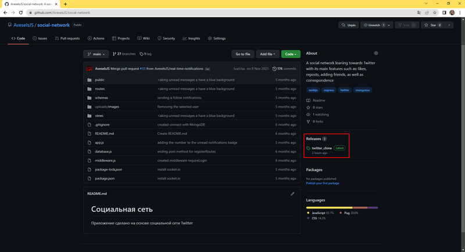The image size is (465, 252).
Task: Click JavaScript yellow segment of language bar
Action: point(329,208)
